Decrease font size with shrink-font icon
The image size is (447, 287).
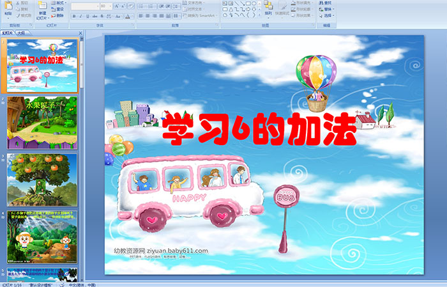click(123, 6)
